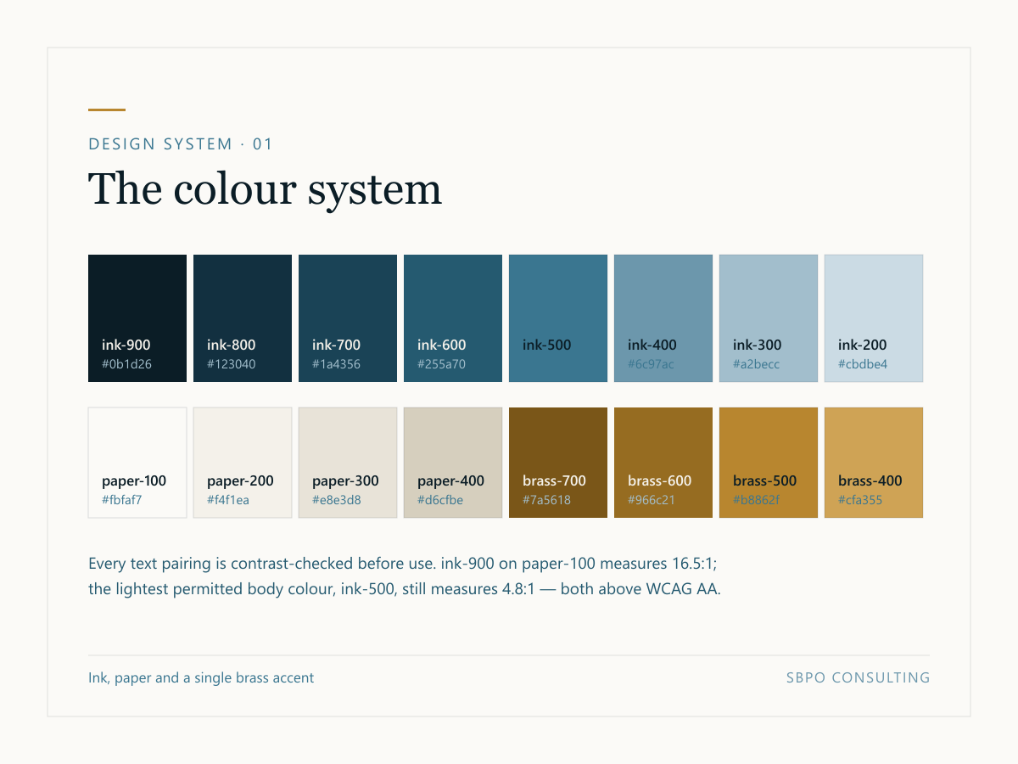Choose the ink-600 colour swatch

pos(453,318)
